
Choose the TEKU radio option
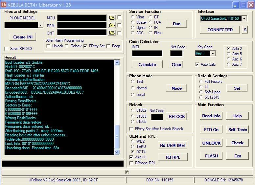(132, 147)
